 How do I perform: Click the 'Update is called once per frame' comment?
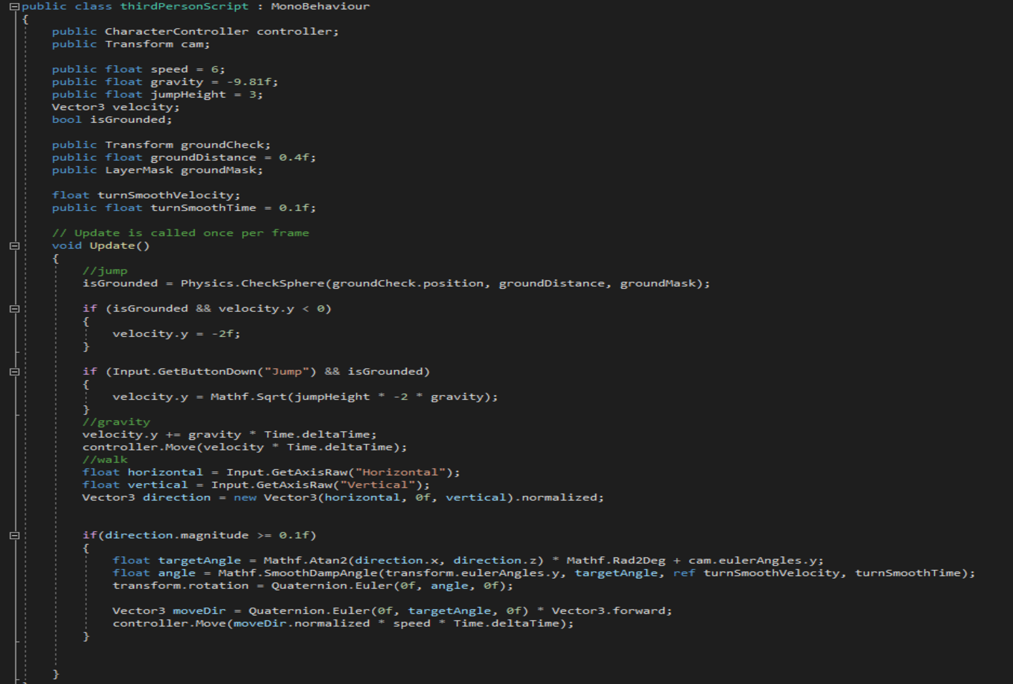point(180,233)
